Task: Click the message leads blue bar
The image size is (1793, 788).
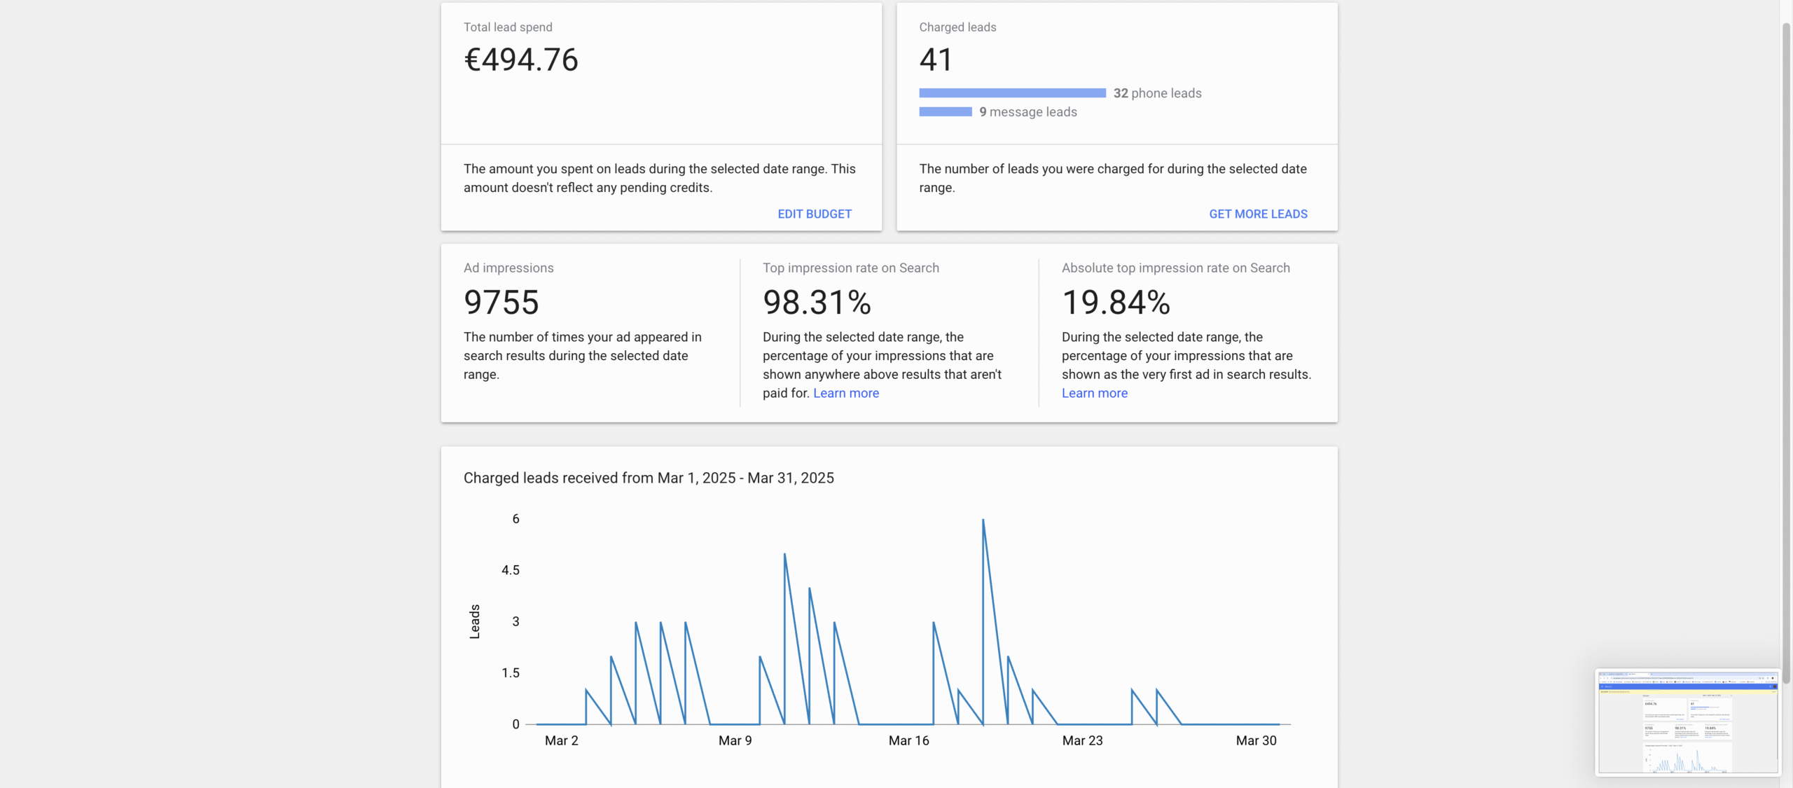Action: (945, 112)
